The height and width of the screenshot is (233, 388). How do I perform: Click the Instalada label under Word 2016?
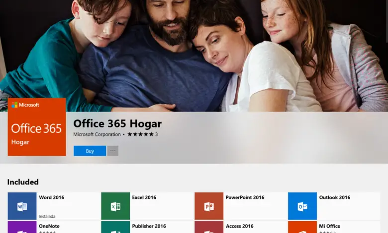pyautogui.click(x=47, y=217)
